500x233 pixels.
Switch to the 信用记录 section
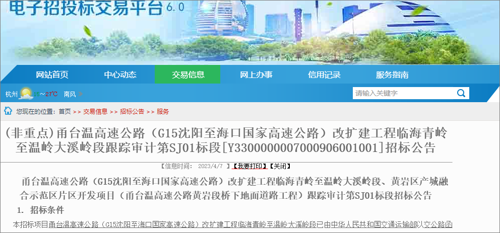tap(324, 74)
